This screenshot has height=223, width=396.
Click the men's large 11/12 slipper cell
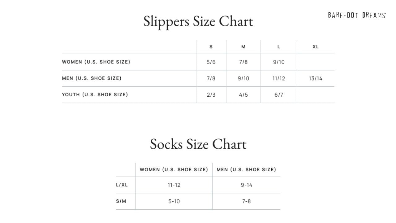pyautogui.click(x=279, y=78)
